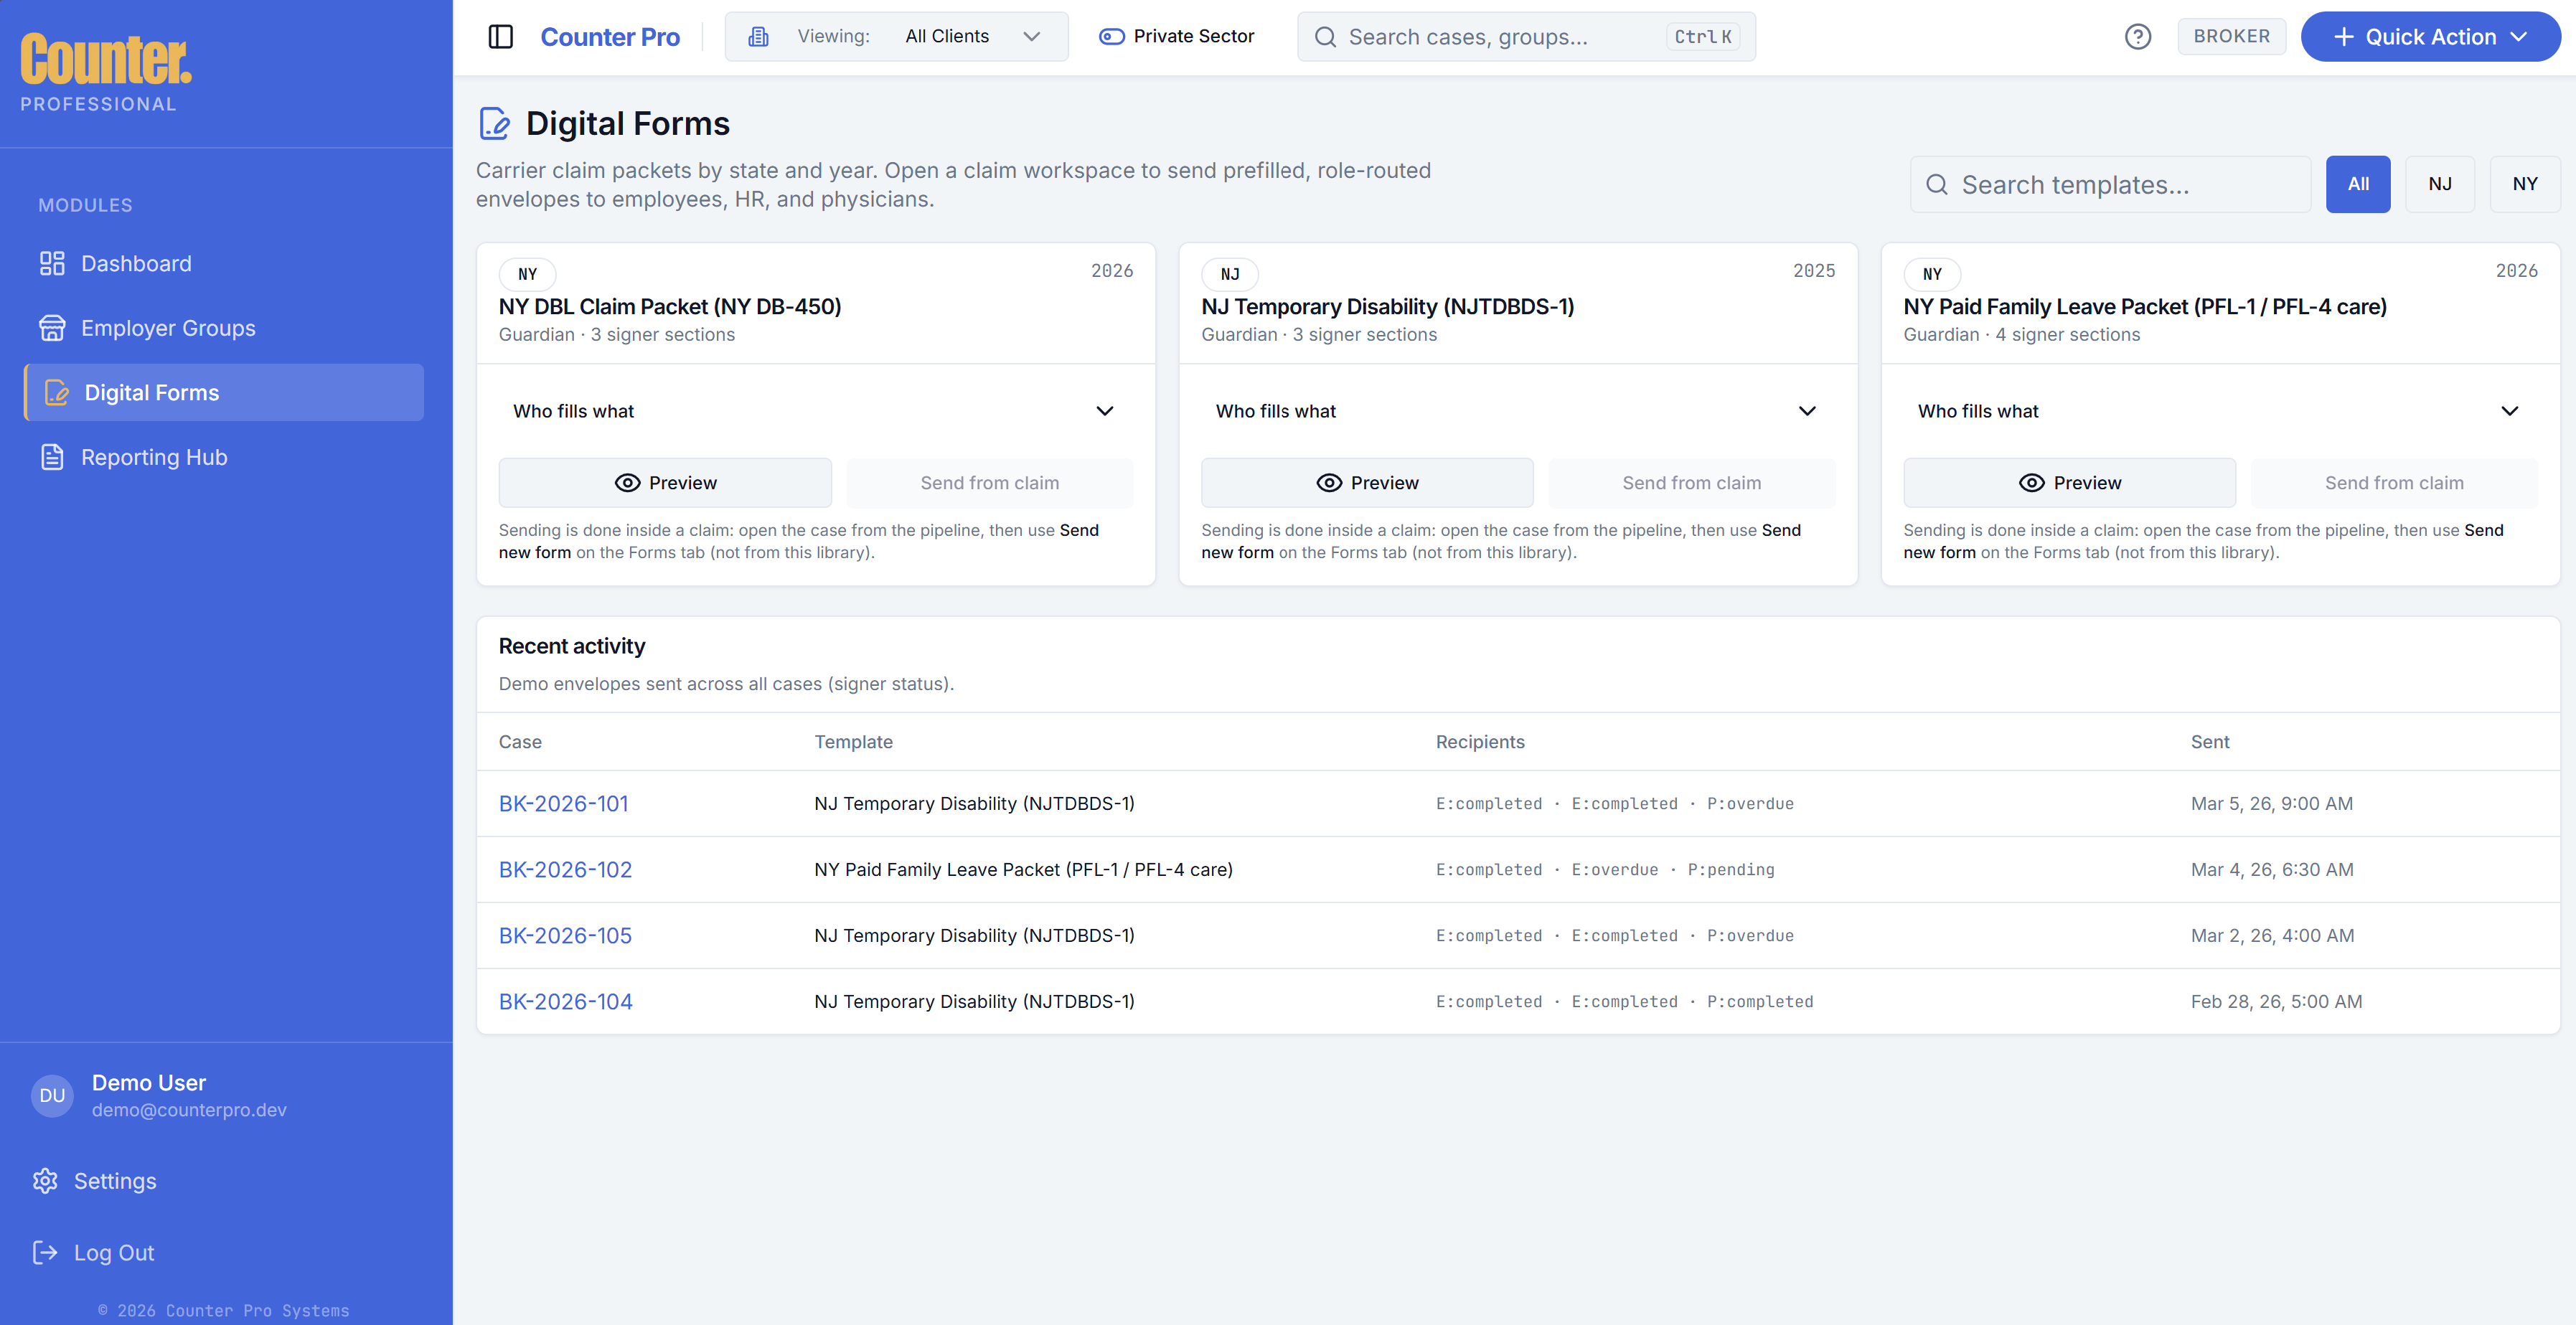Click the Search templates field
The height and width of the screenshot is (1325, 2576).
pyautogui.click(x=2110, y=184)
